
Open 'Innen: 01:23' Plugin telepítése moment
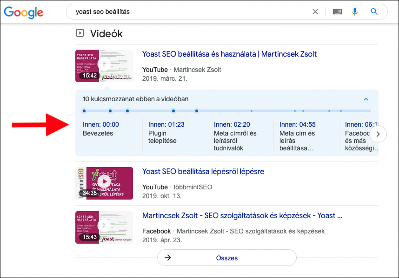coord(166,124)
